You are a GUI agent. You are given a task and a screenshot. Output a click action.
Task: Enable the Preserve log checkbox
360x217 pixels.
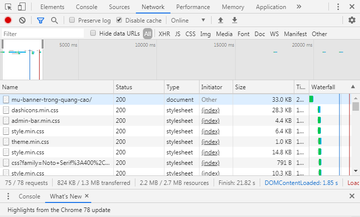tap(72, 21)
